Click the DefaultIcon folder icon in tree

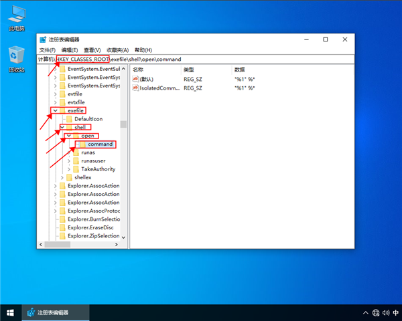(69, 119)
